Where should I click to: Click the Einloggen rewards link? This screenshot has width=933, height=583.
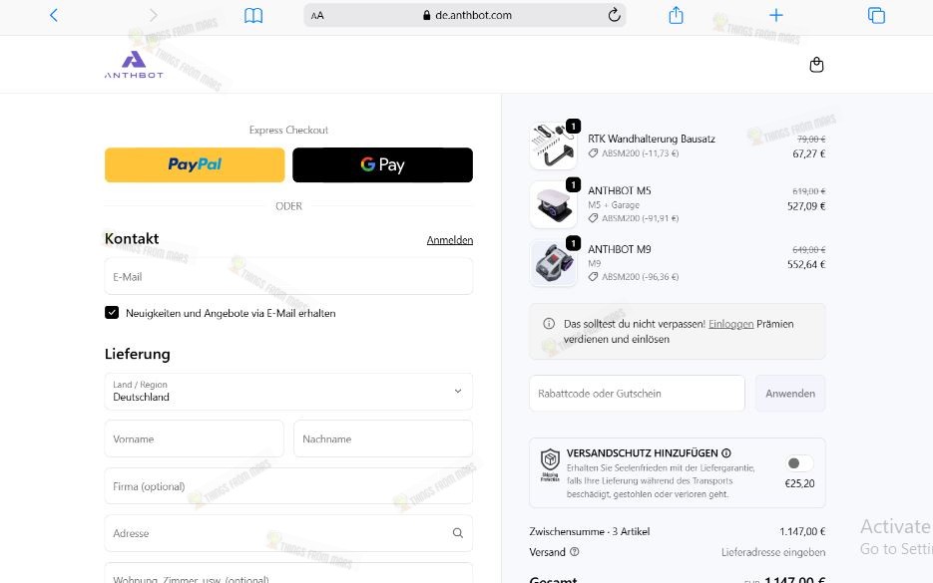pyautogui.click(x=730, y=324)
